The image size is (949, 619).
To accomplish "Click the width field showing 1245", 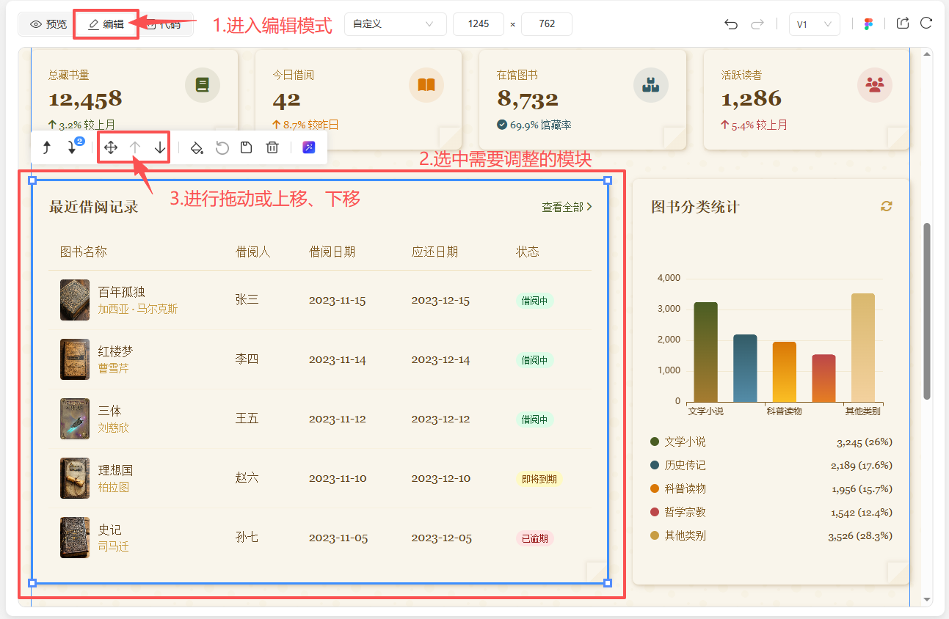I will [479, 24].
